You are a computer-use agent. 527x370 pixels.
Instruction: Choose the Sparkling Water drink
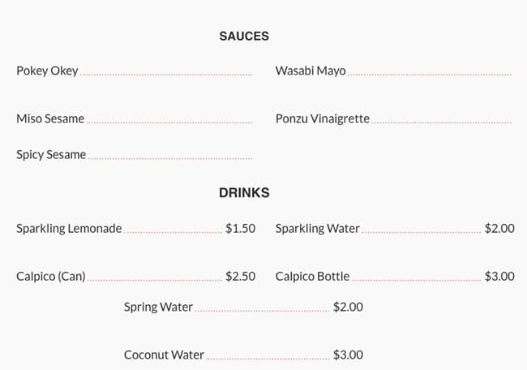pos(318,228)
